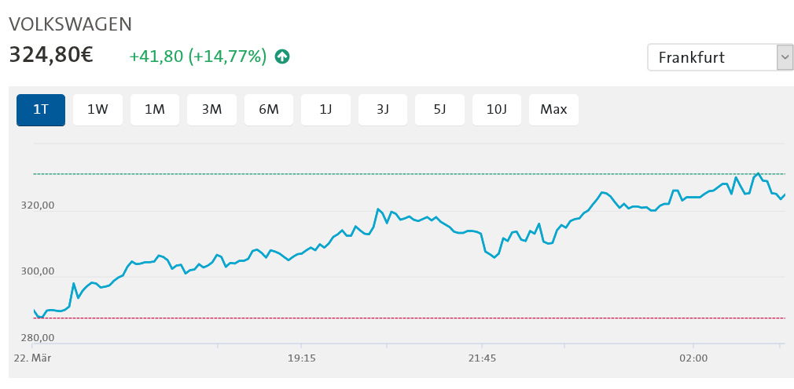794x389 pixels.
Task: Click the green upward arrow icon
Action: coord(282,56)
